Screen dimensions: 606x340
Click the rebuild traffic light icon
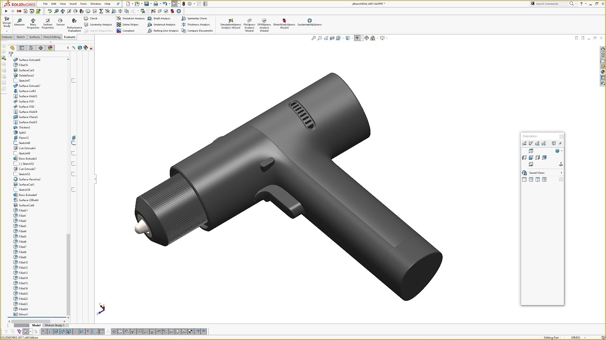pyautogui.click(x=184, y=4)
